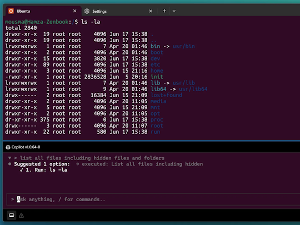This screenshot has height=225, width=300.
Task: Close the Ubuntu tab
Action: 75,11
